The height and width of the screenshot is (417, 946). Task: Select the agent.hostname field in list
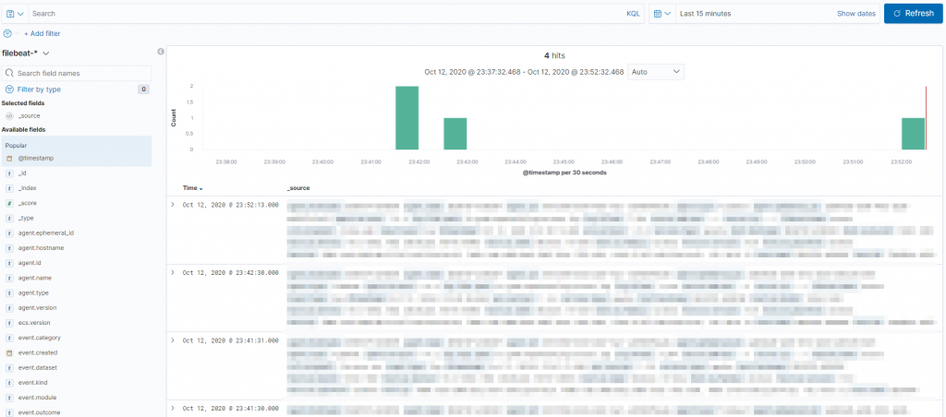(77, 247)
